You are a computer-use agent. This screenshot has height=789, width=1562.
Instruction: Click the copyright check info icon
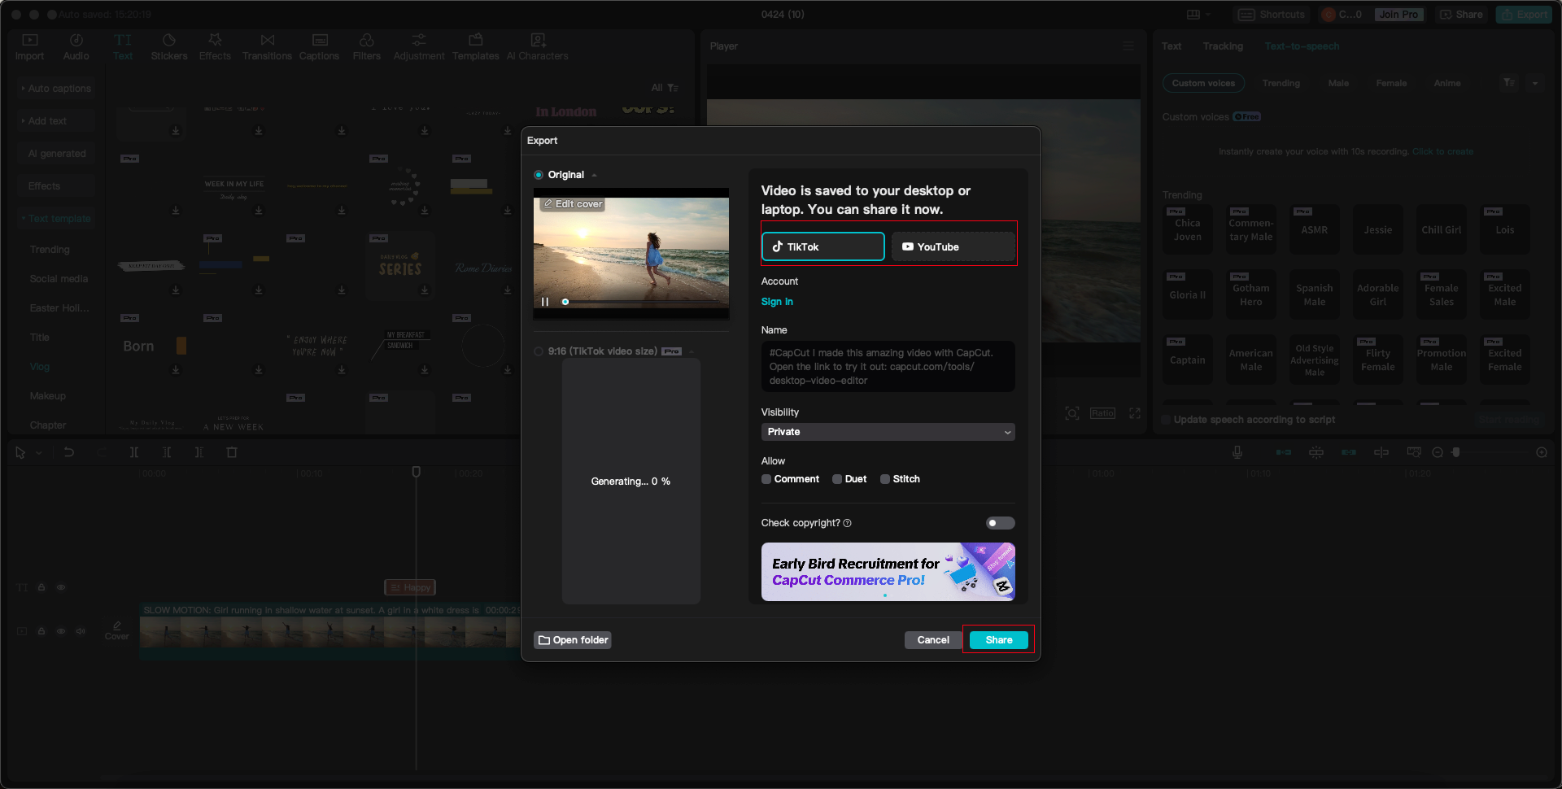[x=848, y=523]
